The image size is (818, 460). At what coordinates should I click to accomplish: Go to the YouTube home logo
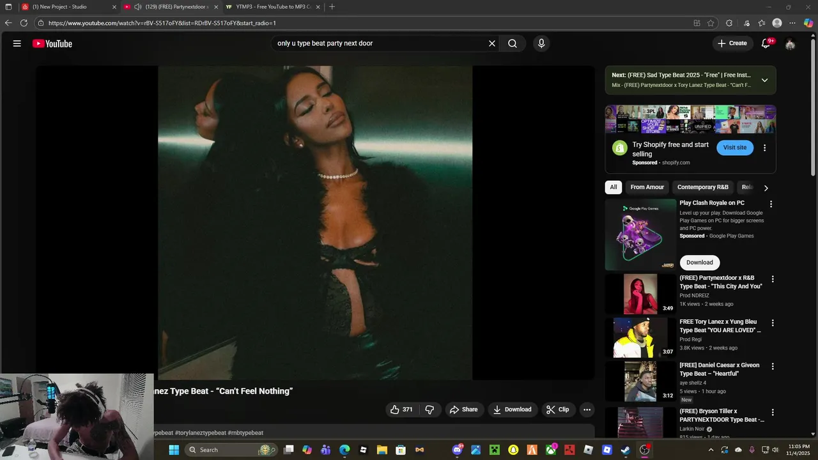(52, 43)
